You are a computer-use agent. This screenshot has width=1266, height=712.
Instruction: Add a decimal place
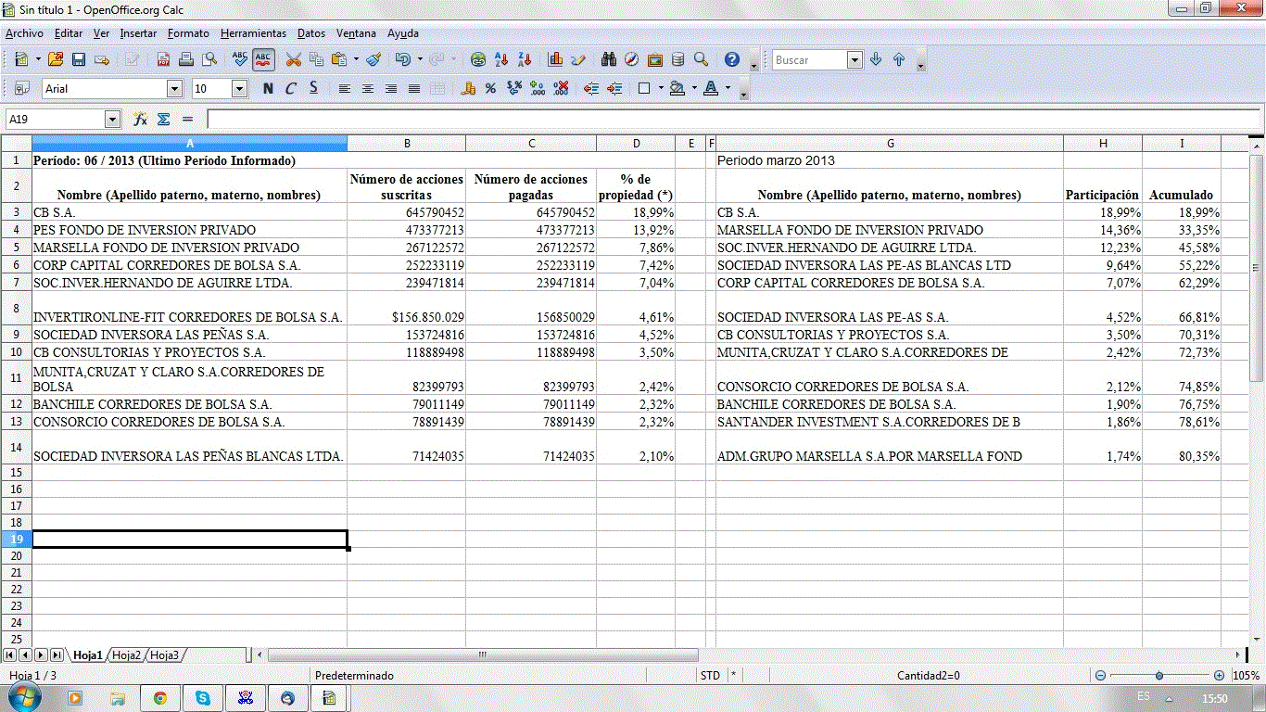(x=537, y=89)
